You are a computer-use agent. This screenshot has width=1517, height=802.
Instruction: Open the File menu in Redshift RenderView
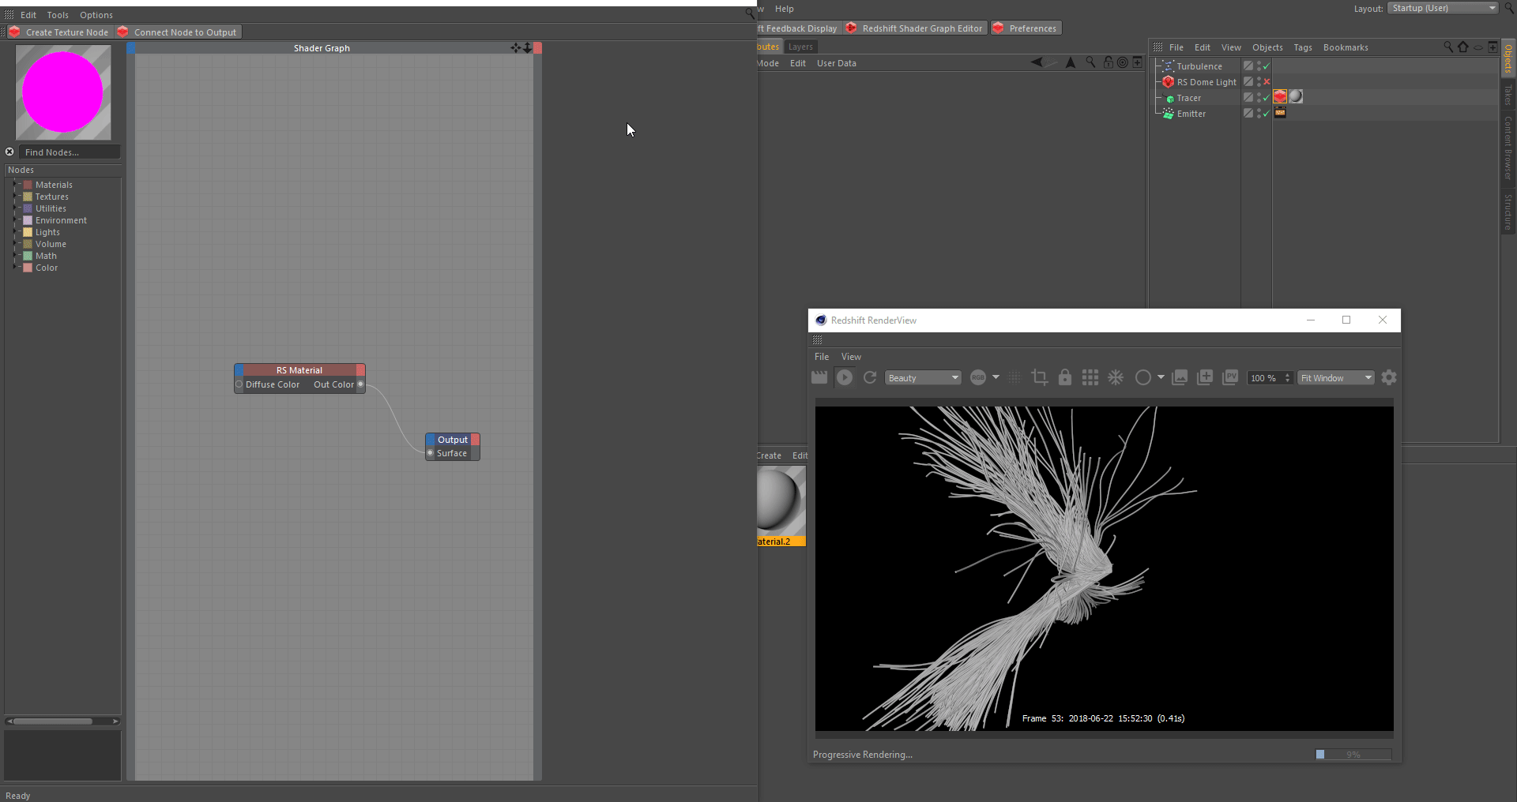click(822, 357)
